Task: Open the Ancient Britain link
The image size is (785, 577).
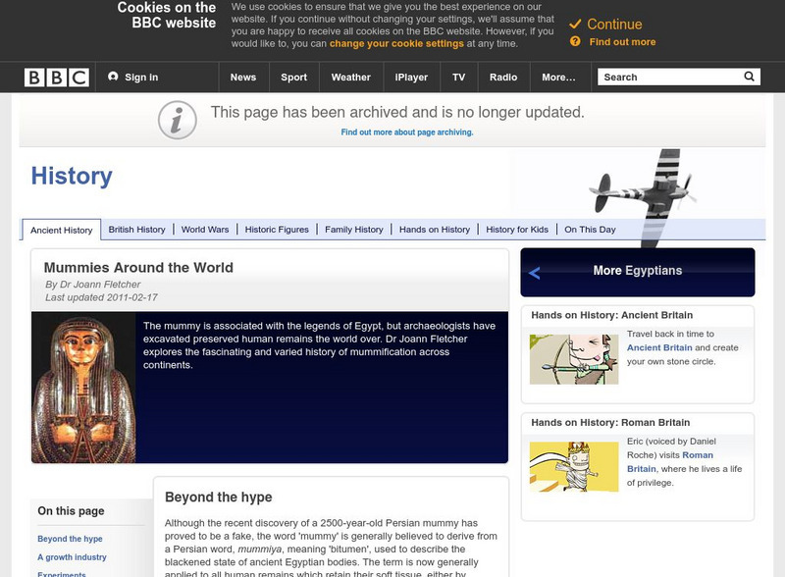Action: click(x=659, y=347)
